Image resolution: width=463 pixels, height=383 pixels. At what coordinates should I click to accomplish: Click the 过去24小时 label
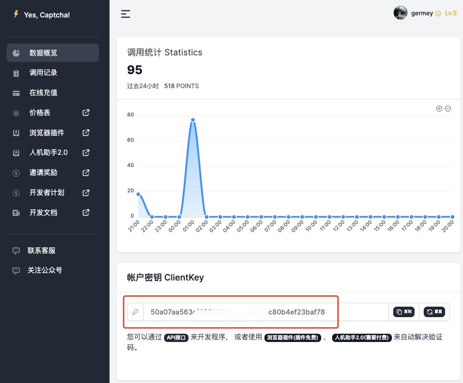143,86
